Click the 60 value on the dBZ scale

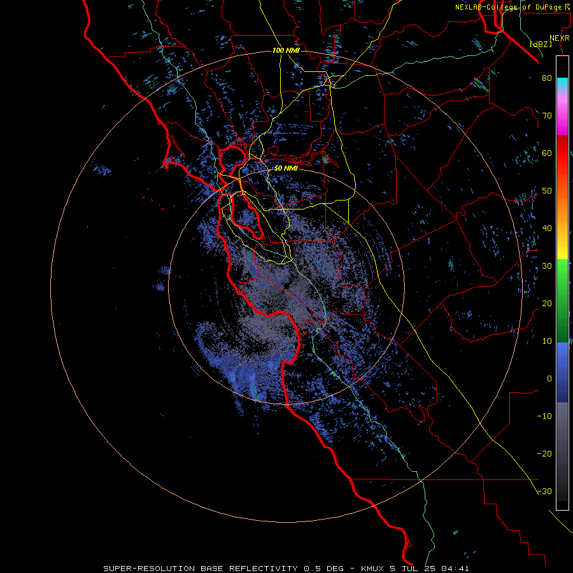click(547, 153)
